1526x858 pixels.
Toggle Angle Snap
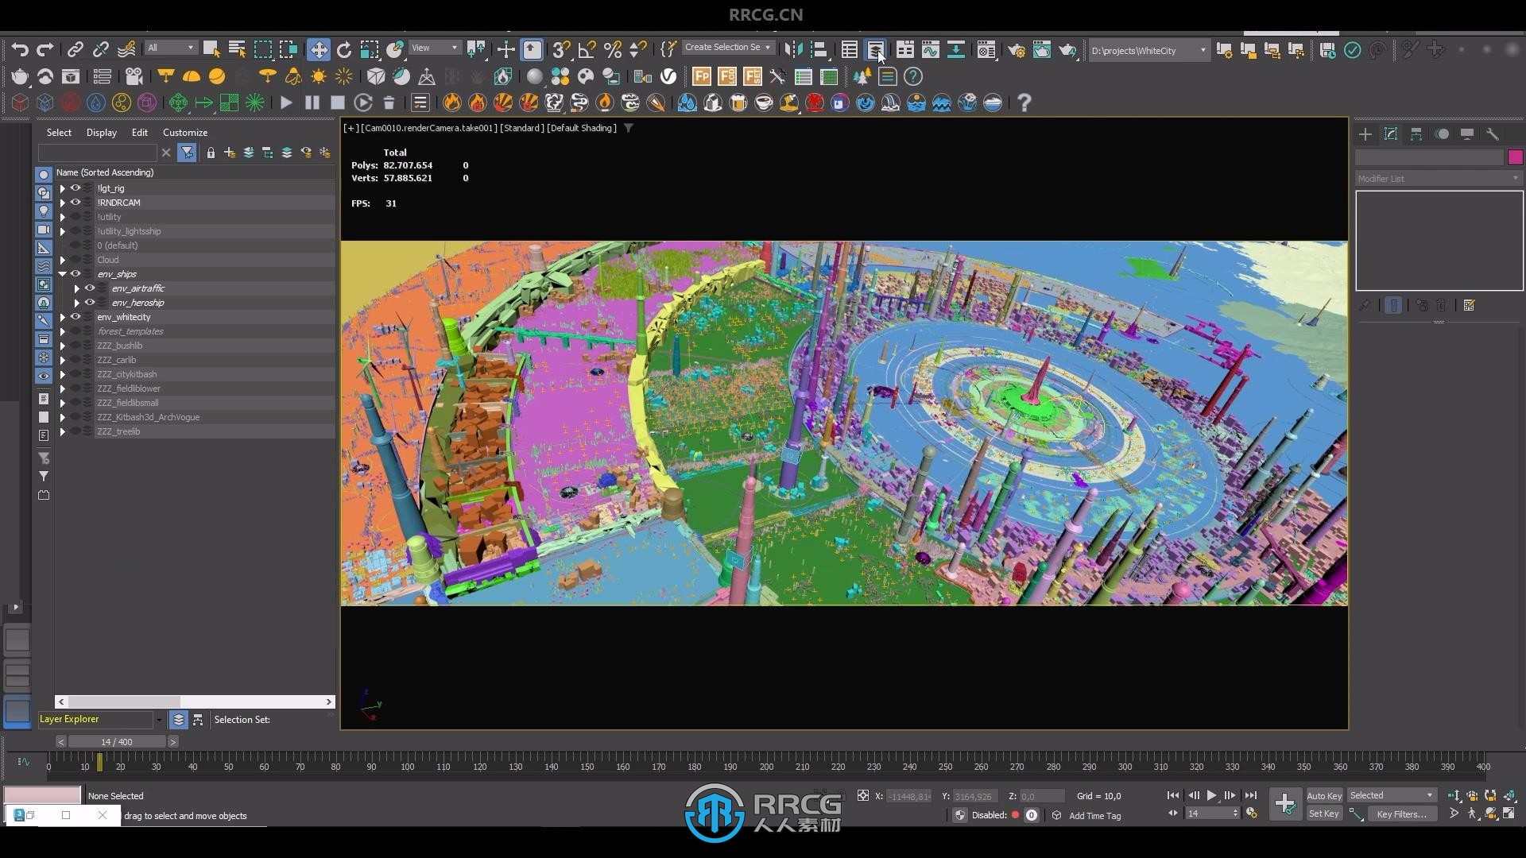(587, 49)
